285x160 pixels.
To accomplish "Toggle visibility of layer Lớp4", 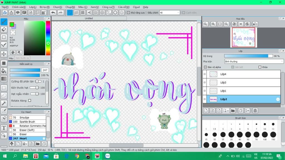I will click(205, 74).
